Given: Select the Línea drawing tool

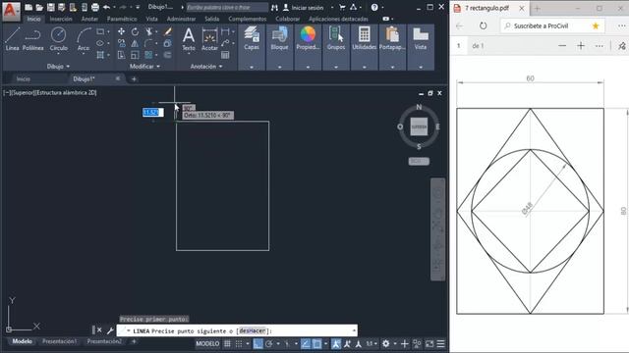Looking at the screenshot, I should [12, 39].
